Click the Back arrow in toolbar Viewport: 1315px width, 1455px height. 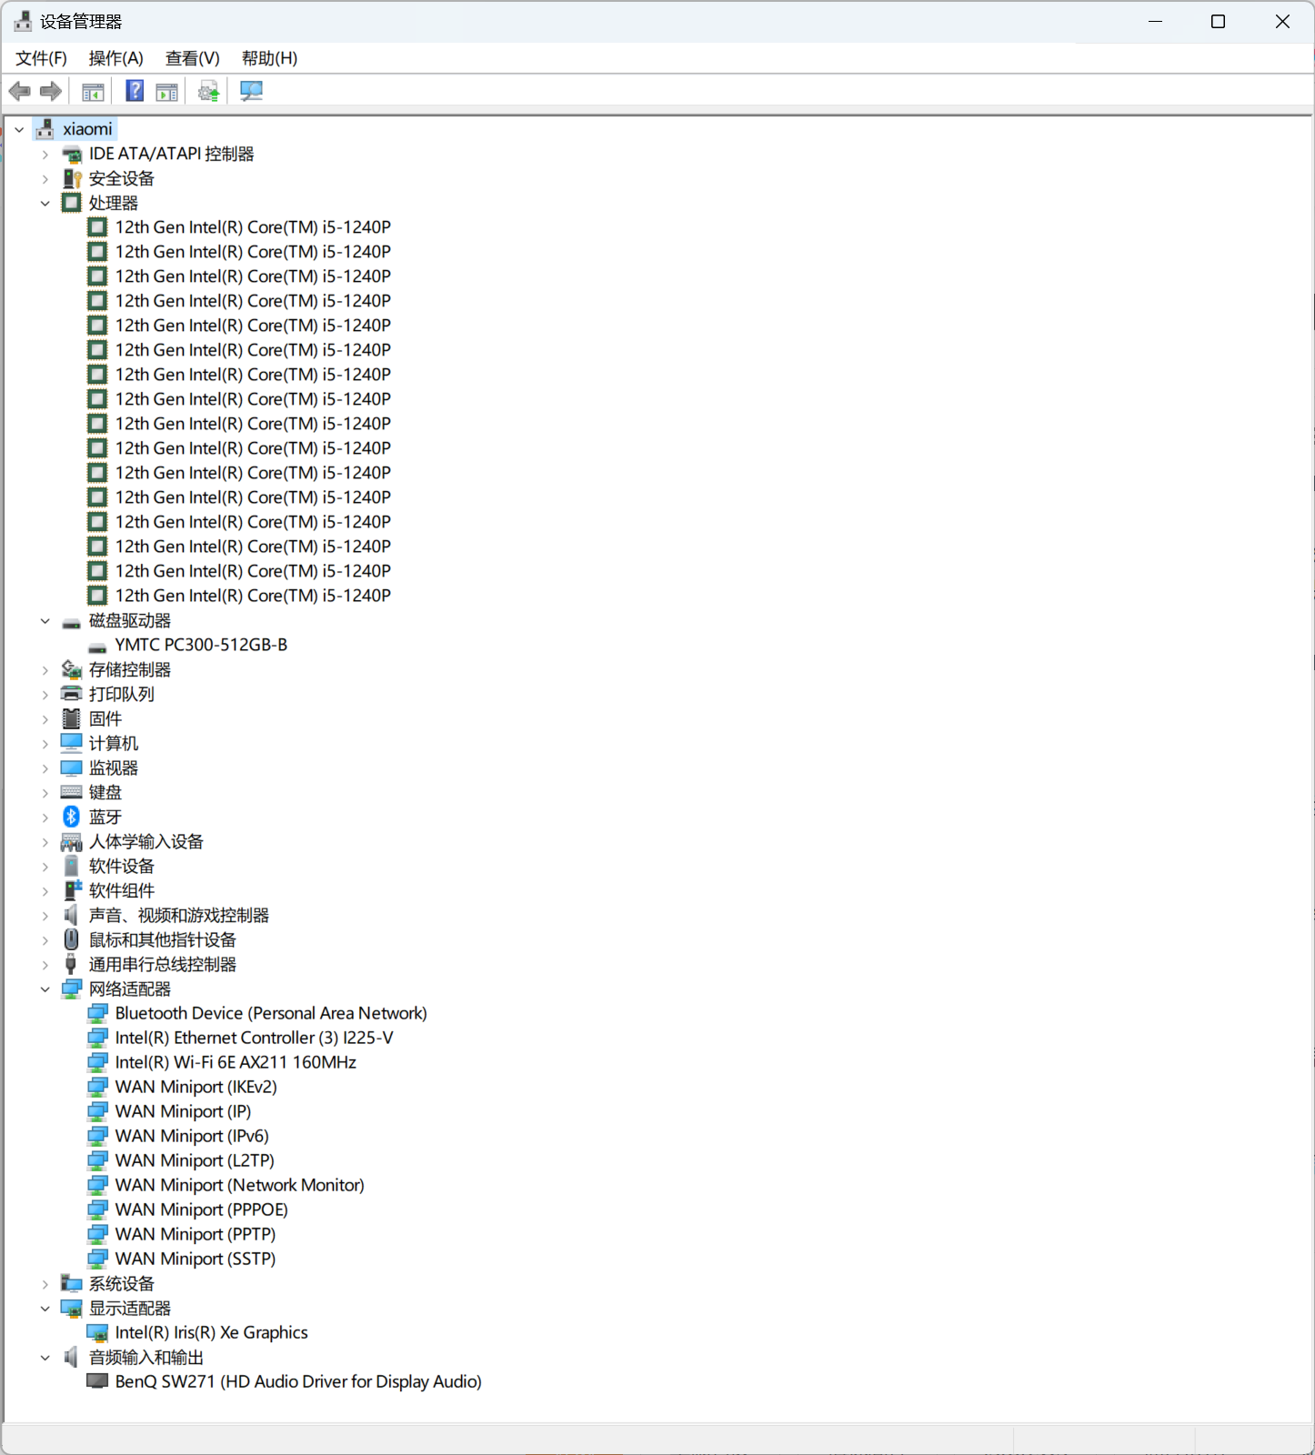[x=20, y=91]
